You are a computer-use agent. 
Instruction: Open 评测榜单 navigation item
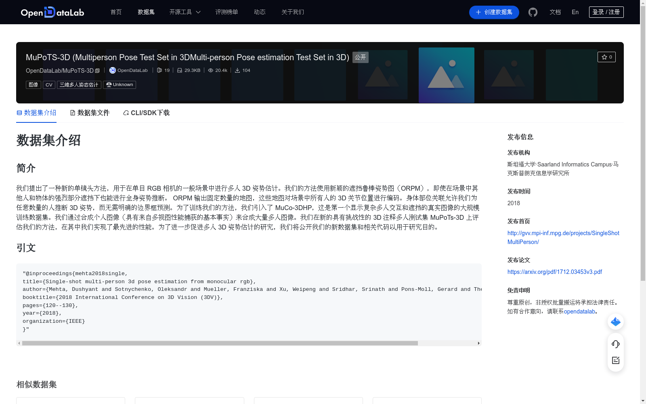[227, 12]
